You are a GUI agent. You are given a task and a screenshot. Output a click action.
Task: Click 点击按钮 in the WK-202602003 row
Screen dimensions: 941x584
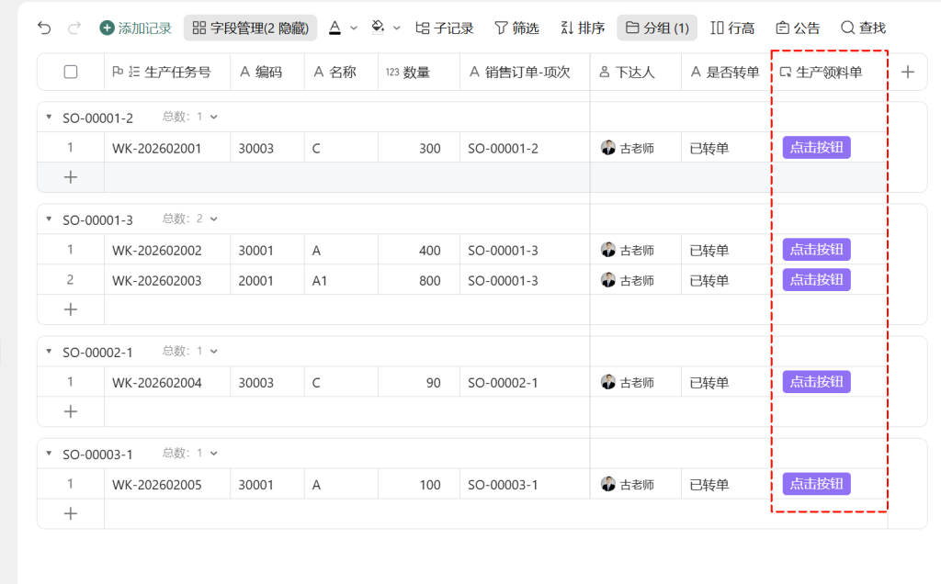816,279
